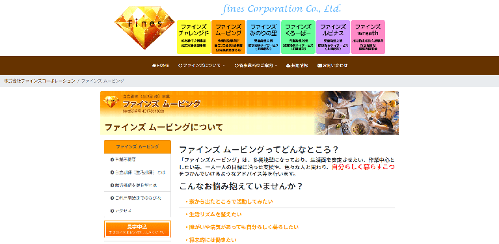Open the yellow ファインズ チャレンジド tile
The image size is (499, 244).
[193, 37]
